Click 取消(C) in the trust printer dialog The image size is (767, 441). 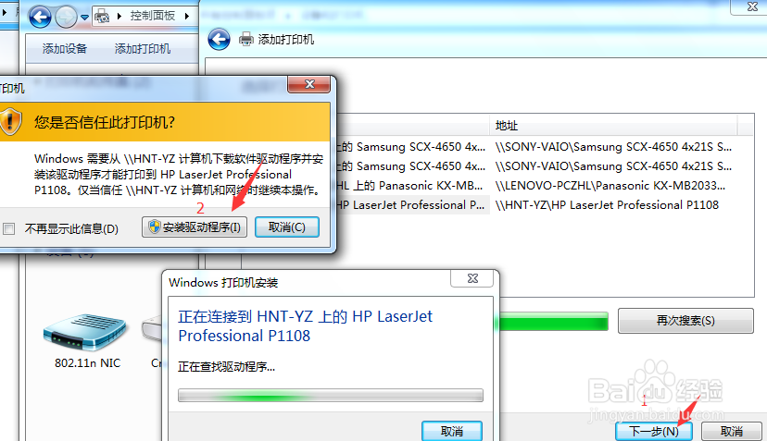pos(287,227)
